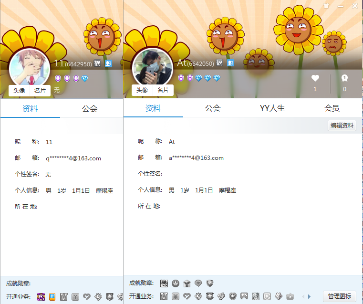Click the 编辑资料 button

(x=342, y=126)
